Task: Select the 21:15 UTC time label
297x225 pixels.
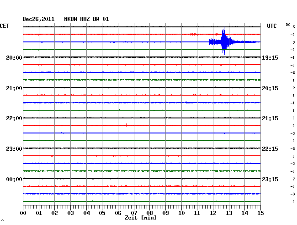Action: (x=270, y=118)
